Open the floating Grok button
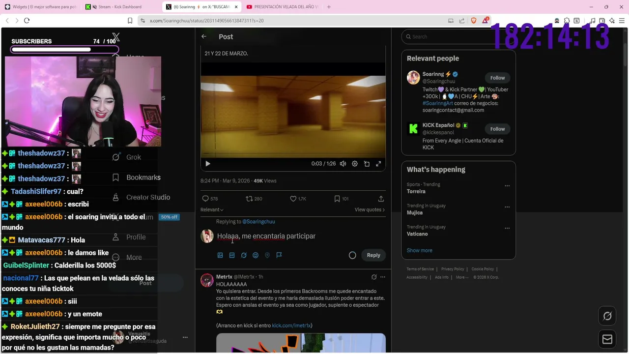Viewport: 629px width, 354px height. tap(607, 316)
